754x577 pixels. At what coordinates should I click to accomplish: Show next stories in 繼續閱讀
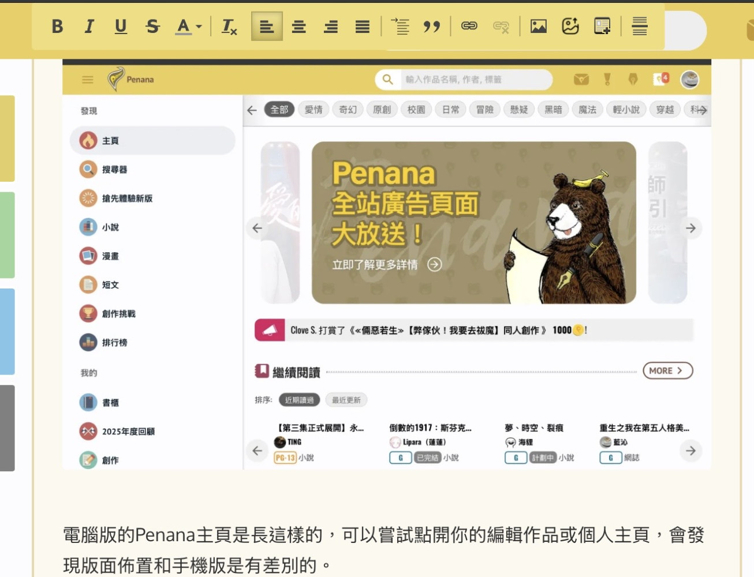[691, 451]
